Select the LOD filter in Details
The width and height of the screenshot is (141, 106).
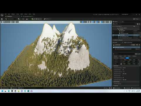point(125,56)
